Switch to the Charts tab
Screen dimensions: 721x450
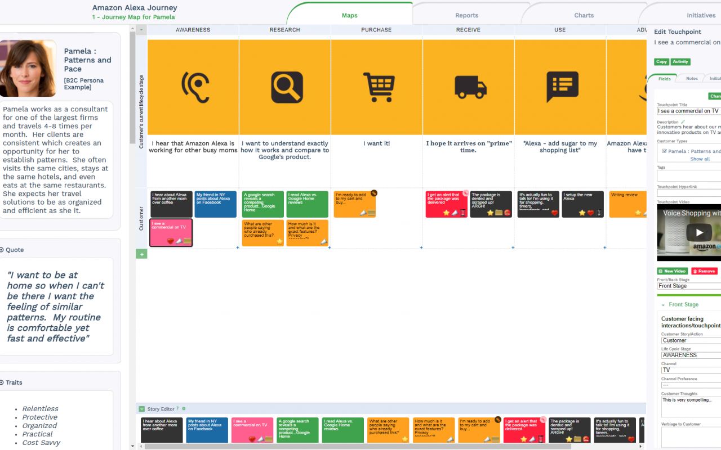pyautogui.click(x=584, y=15)
